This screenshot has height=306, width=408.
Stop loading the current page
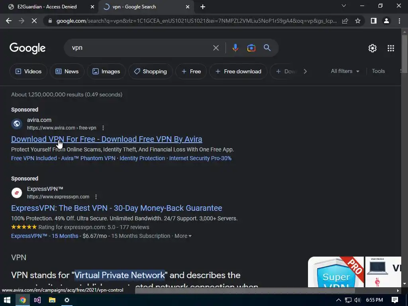34,21
